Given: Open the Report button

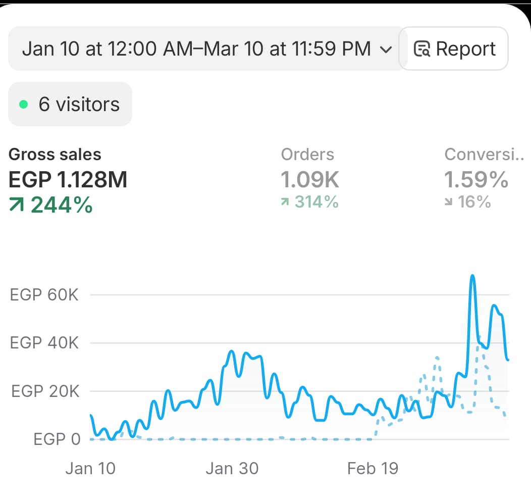Looking at the screenshot, I should pyautogui.click(x=454, y=49).
